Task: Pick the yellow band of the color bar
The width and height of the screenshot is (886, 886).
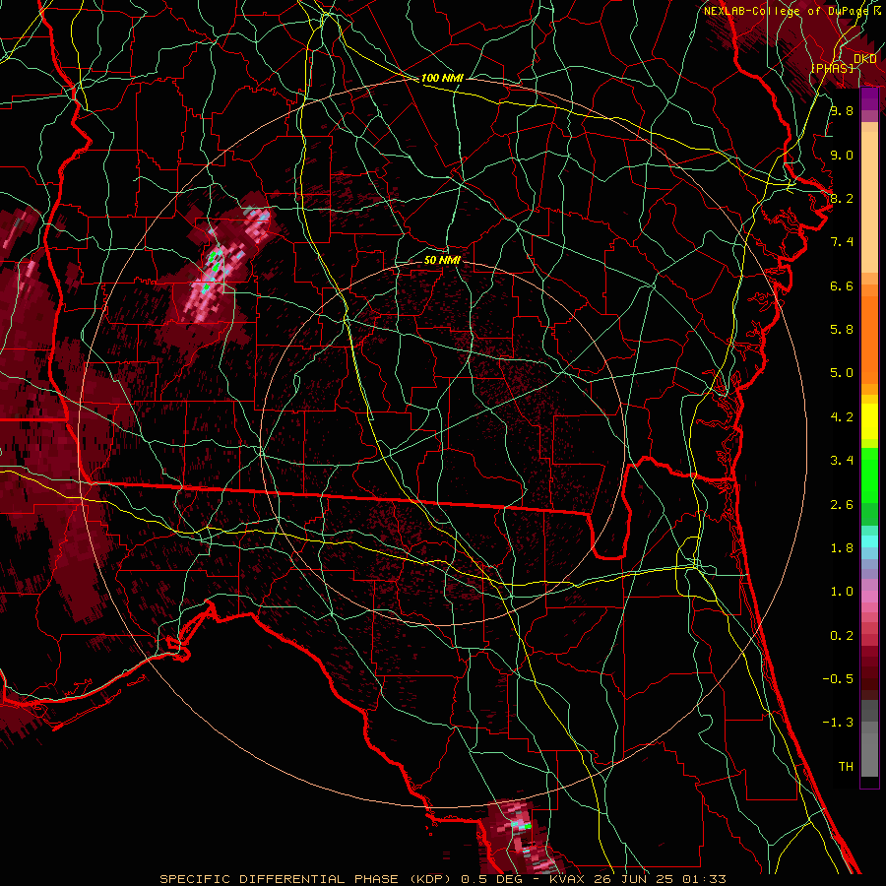Action: click(869, 421)
